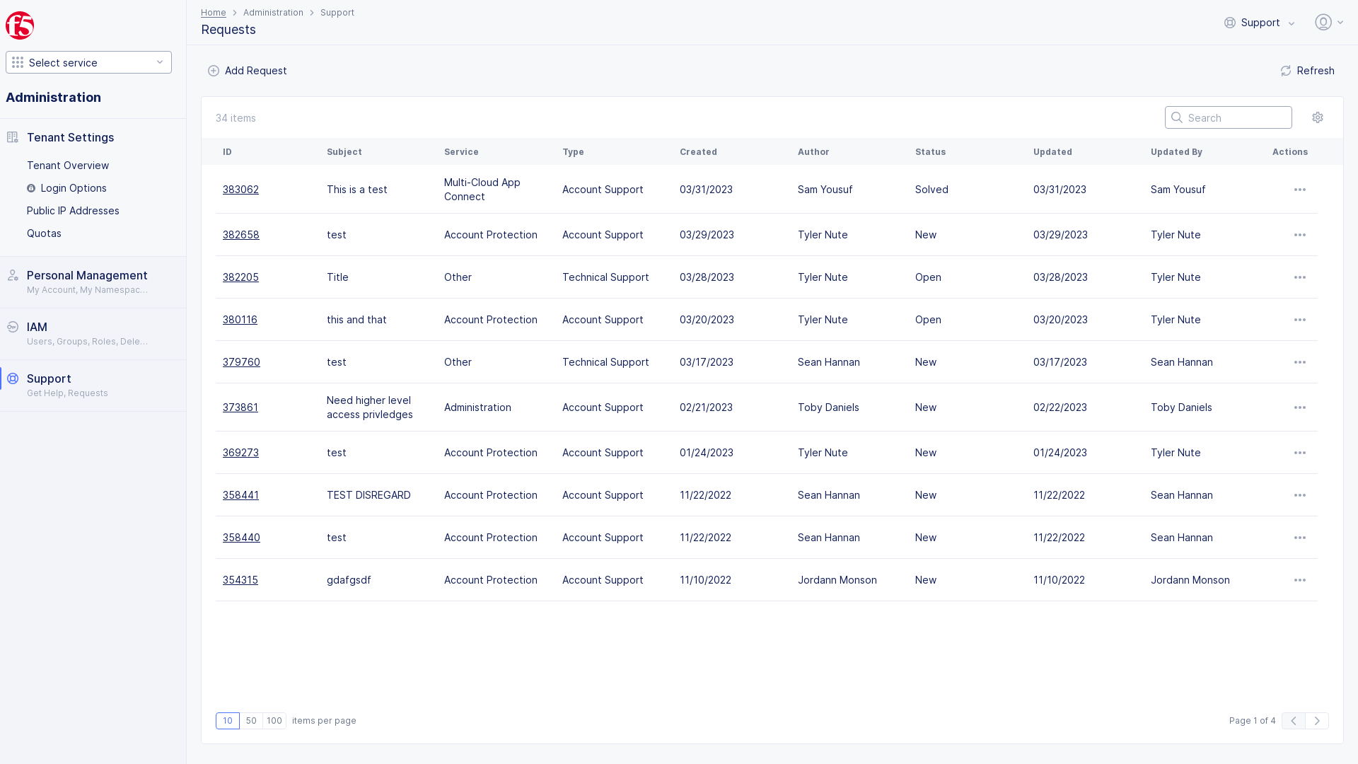
Task: Open the Select service dropdown
Action: (x=88, y=62)
